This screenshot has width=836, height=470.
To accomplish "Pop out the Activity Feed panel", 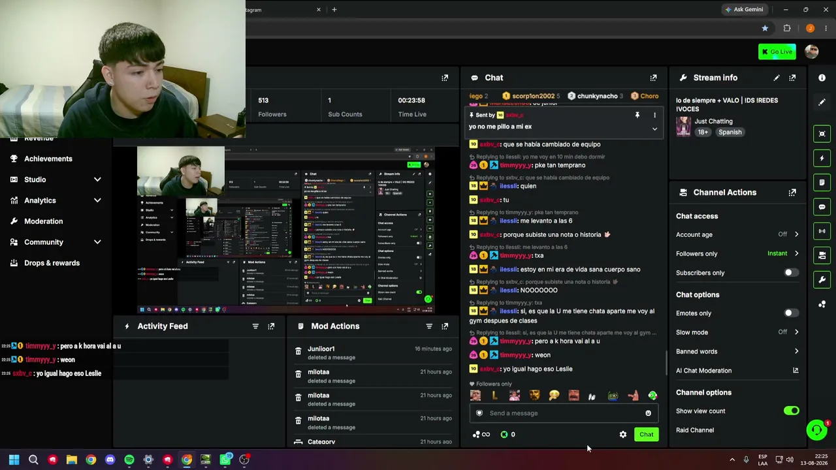I will (x=271, y=326).
